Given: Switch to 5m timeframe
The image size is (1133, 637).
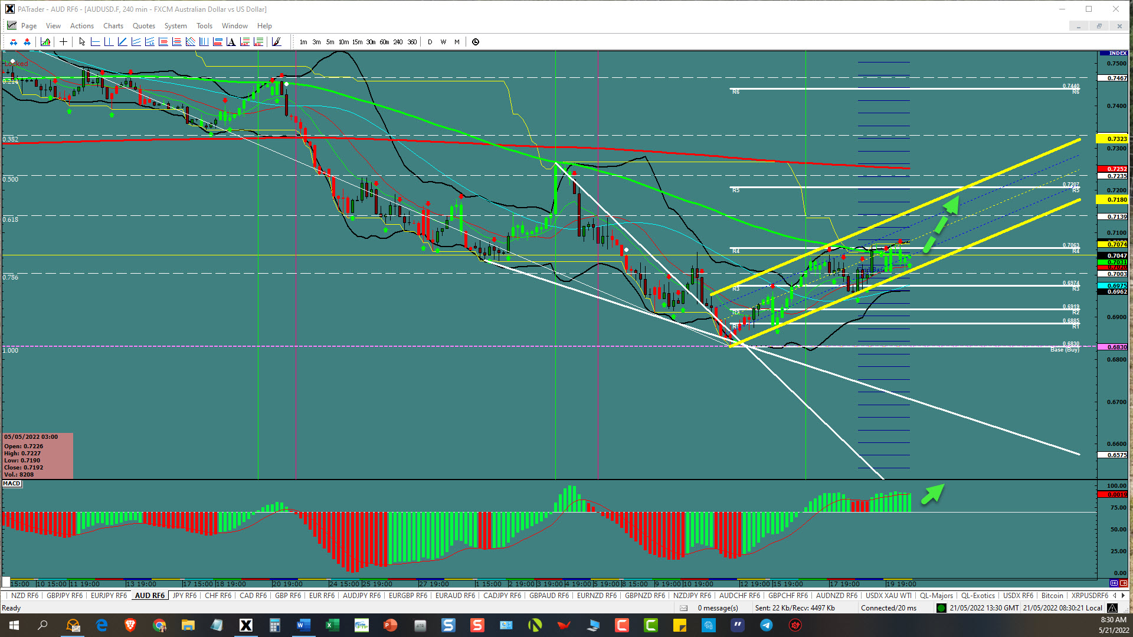Looking at the screenshot, I should 330,42.
